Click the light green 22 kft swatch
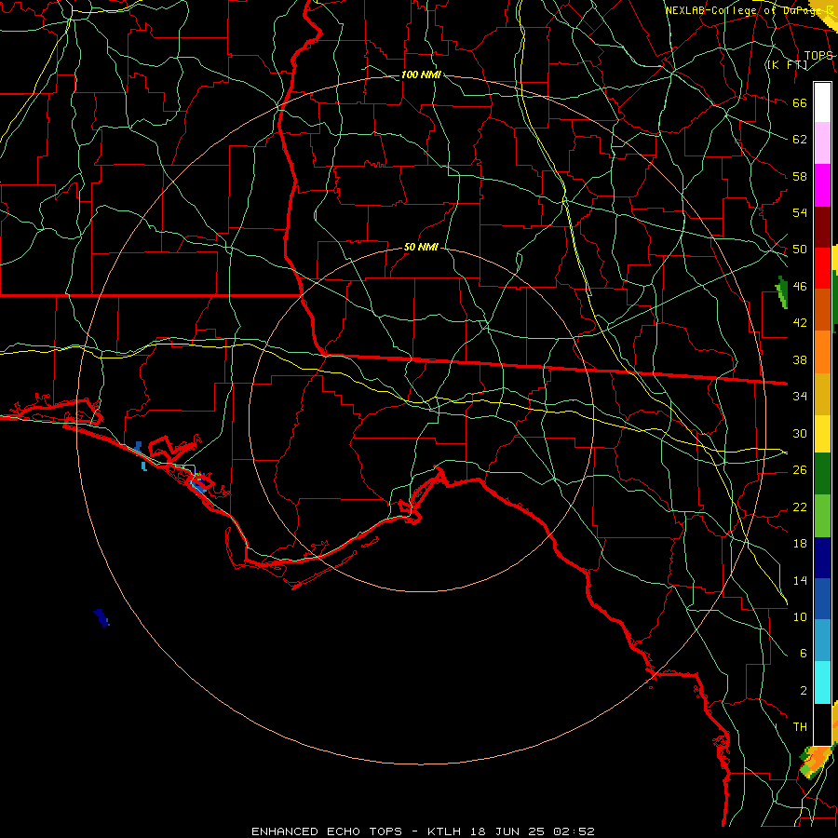 click(822, 515)
